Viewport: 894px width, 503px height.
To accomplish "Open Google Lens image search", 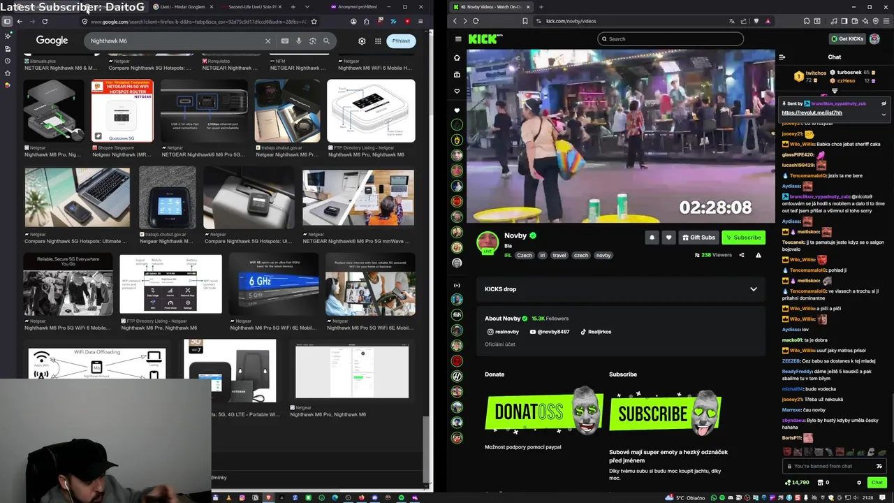I will (313, 41).
